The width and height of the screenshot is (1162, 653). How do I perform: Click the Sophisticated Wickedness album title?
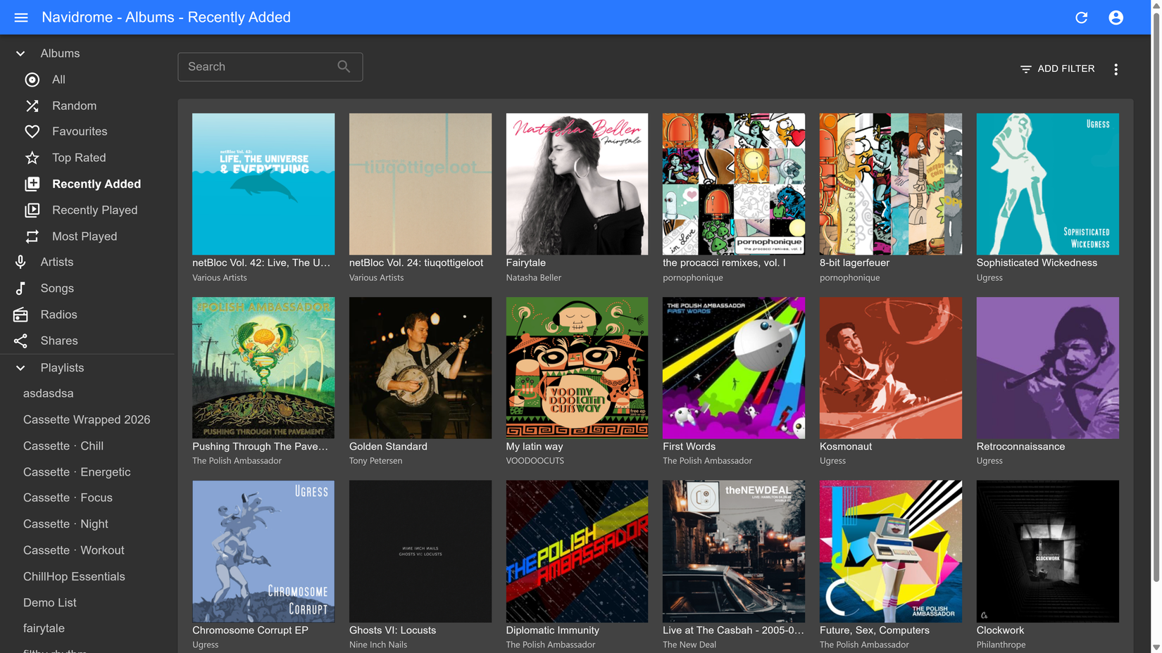[x=1037, y=262]
